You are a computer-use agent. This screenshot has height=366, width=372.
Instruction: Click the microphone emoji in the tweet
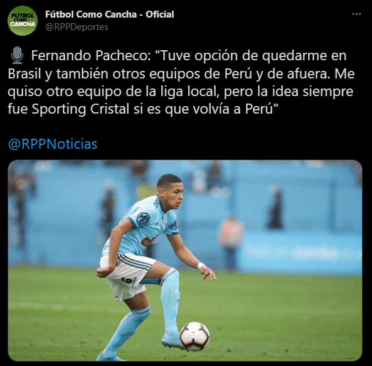tap(17, 55)
